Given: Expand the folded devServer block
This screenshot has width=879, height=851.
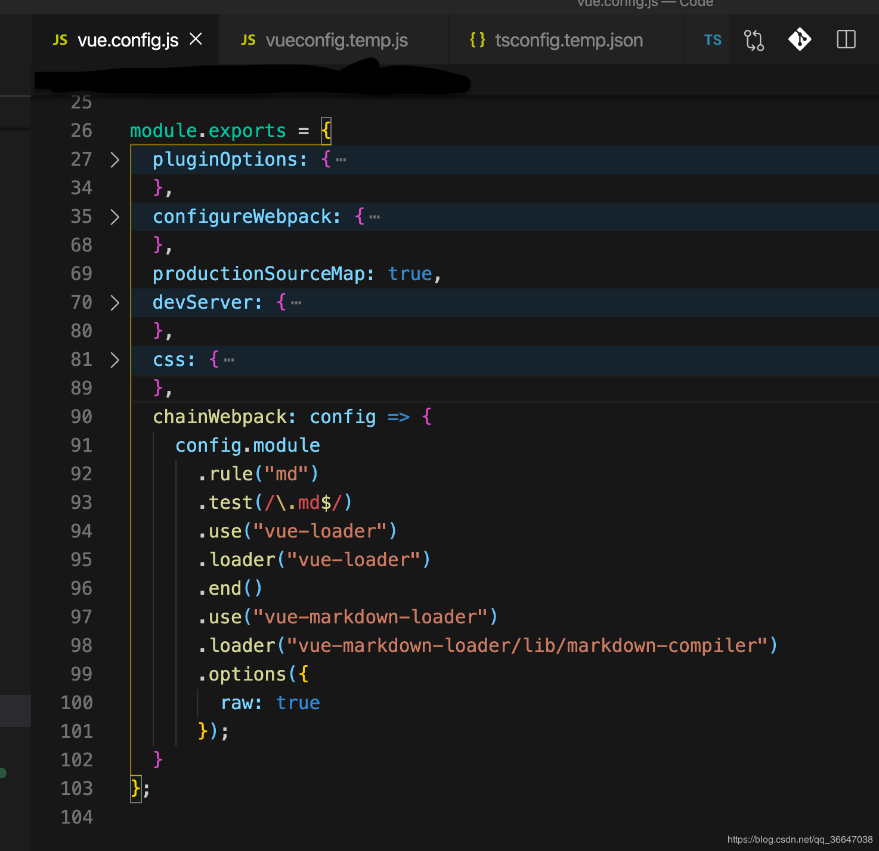Looking at the screenshot, I should [x=115, y=303].
